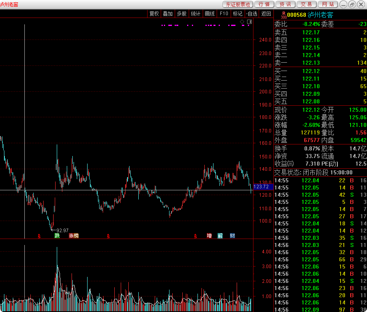Minimize the trading software window
The width and height of the screenshot is (367, 312).
point(343,4)
